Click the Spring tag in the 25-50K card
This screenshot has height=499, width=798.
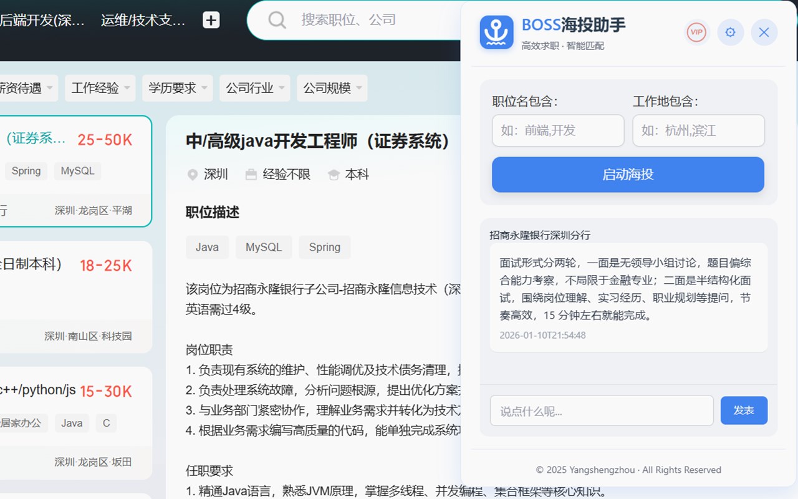tap(26, 171)
